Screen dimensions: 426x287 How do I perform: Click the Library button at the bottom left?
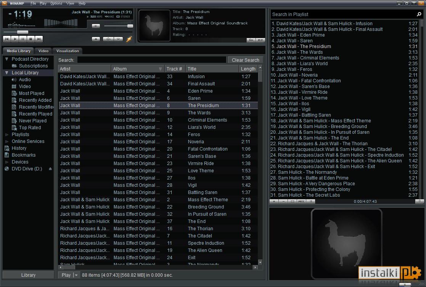28,275
